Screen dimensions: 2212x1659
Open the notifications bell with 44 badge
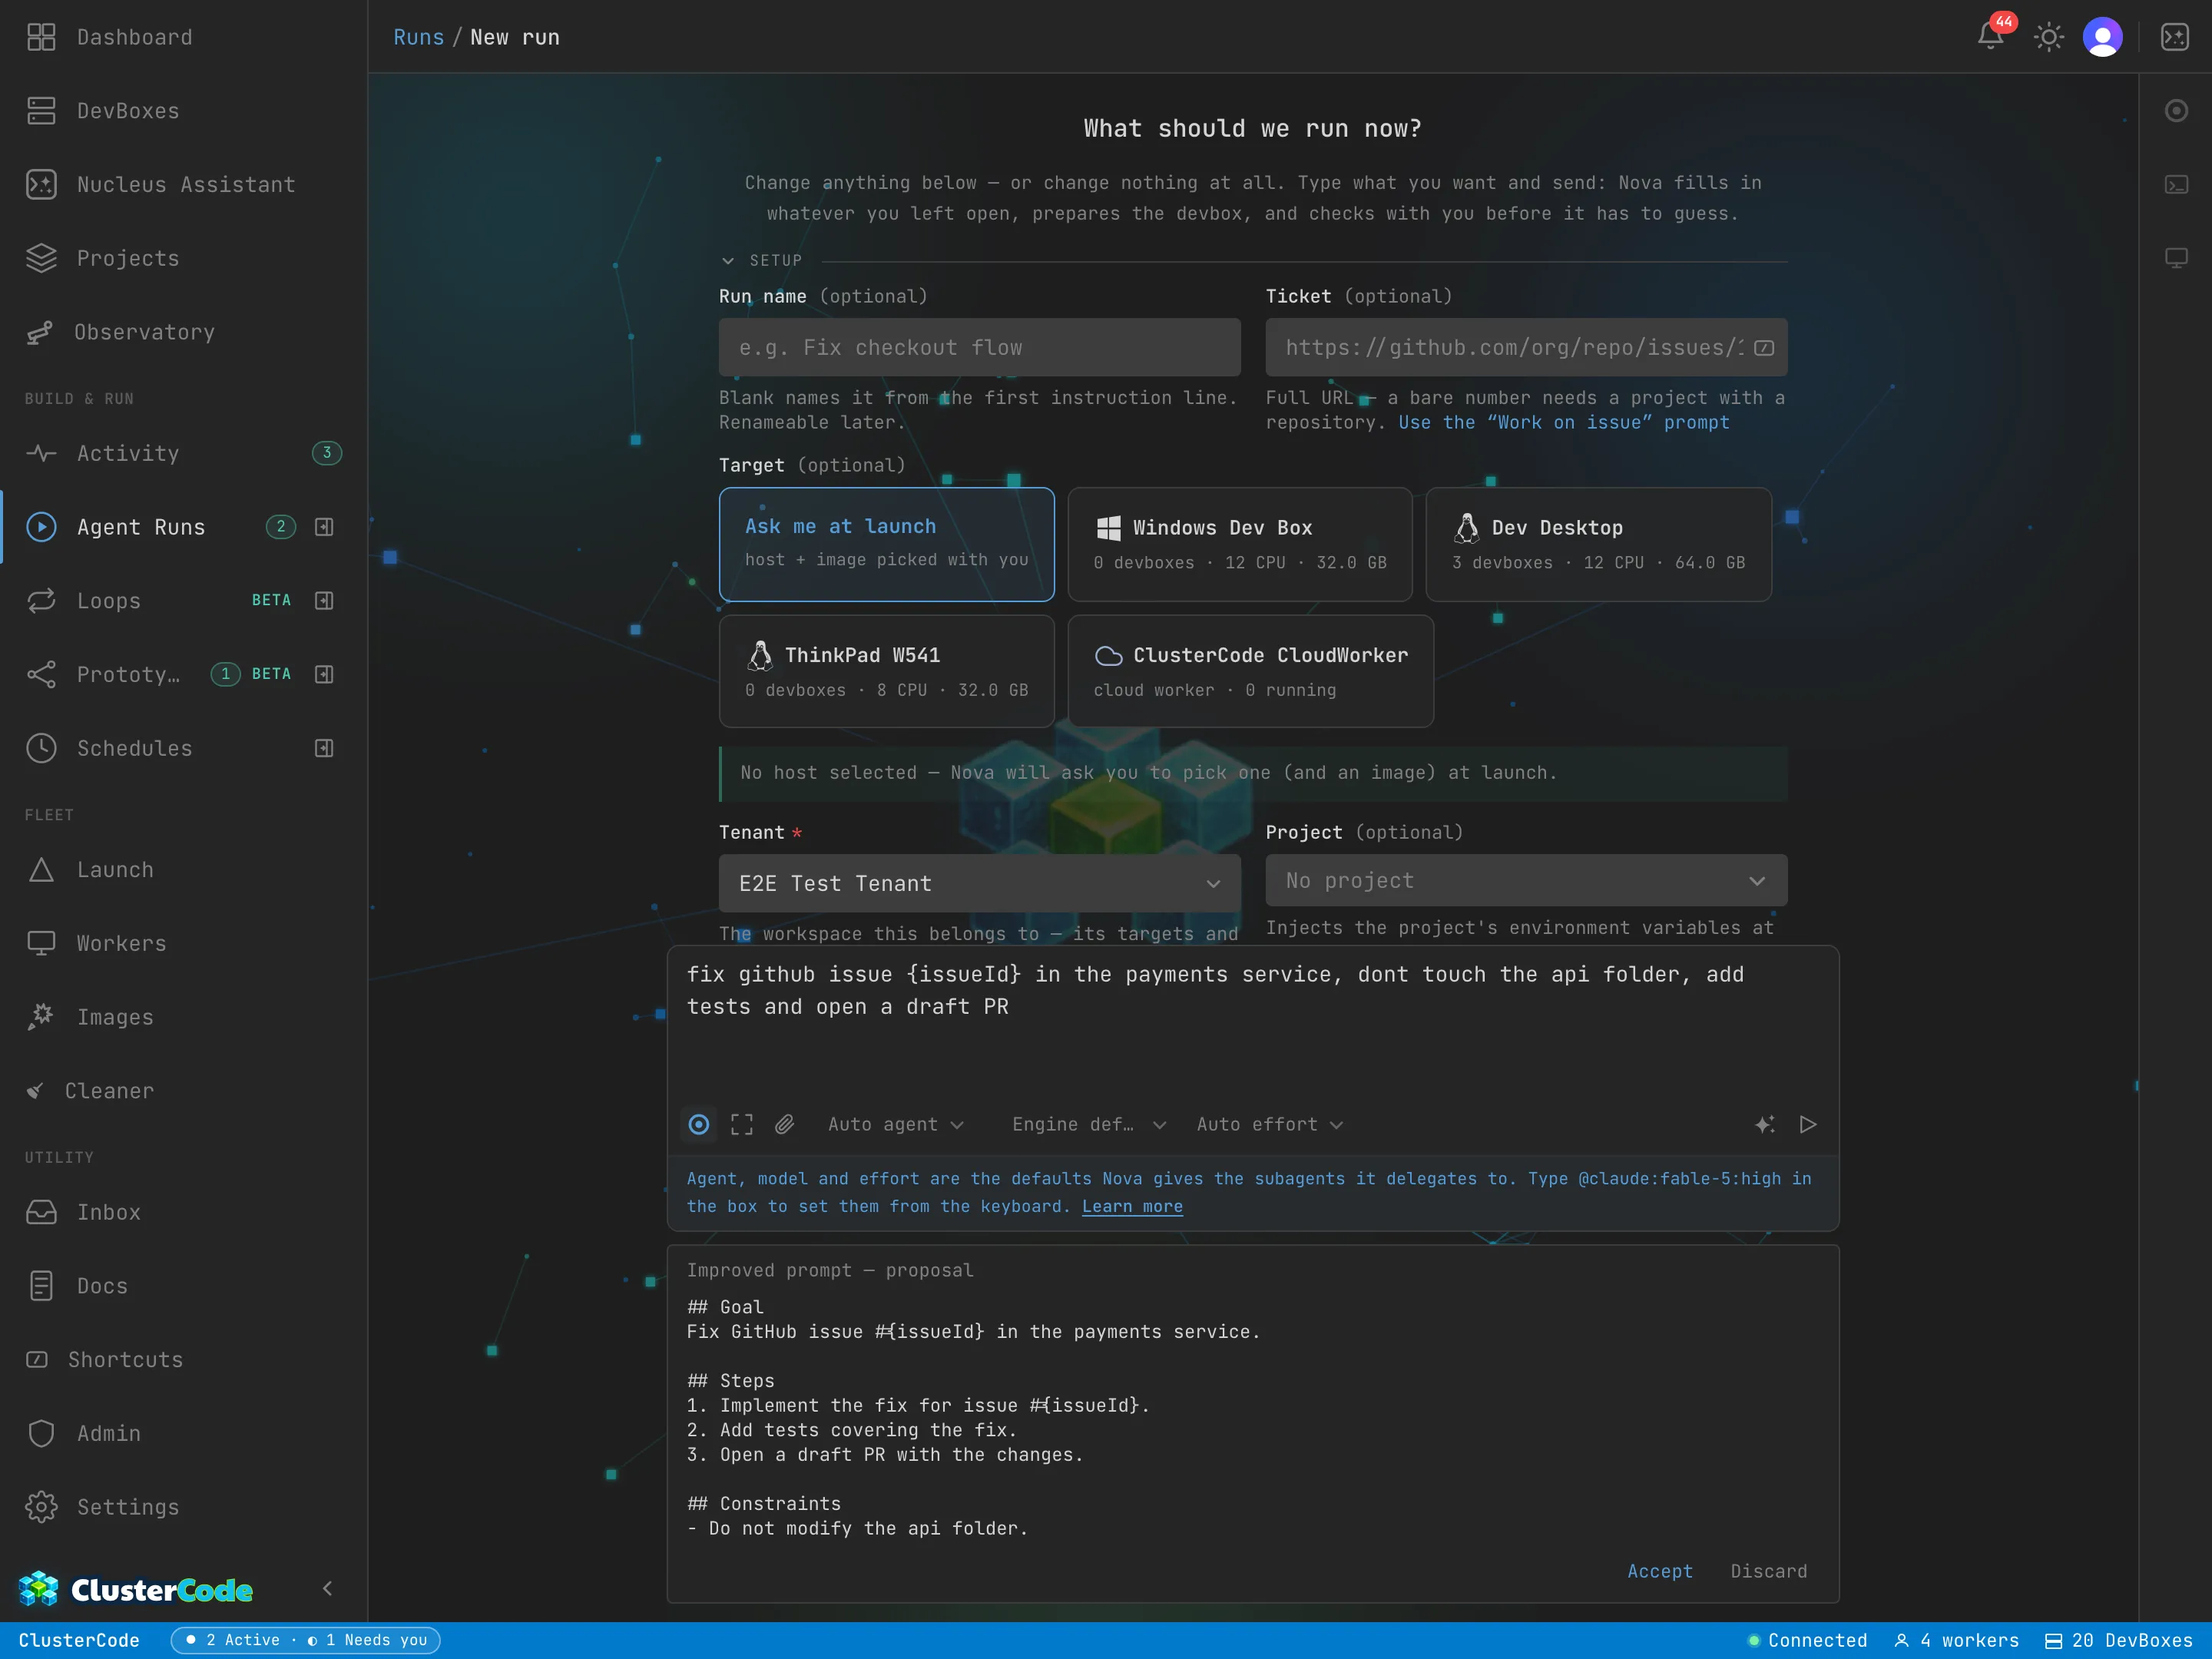pyautogui.click(x=1991, y=36)
